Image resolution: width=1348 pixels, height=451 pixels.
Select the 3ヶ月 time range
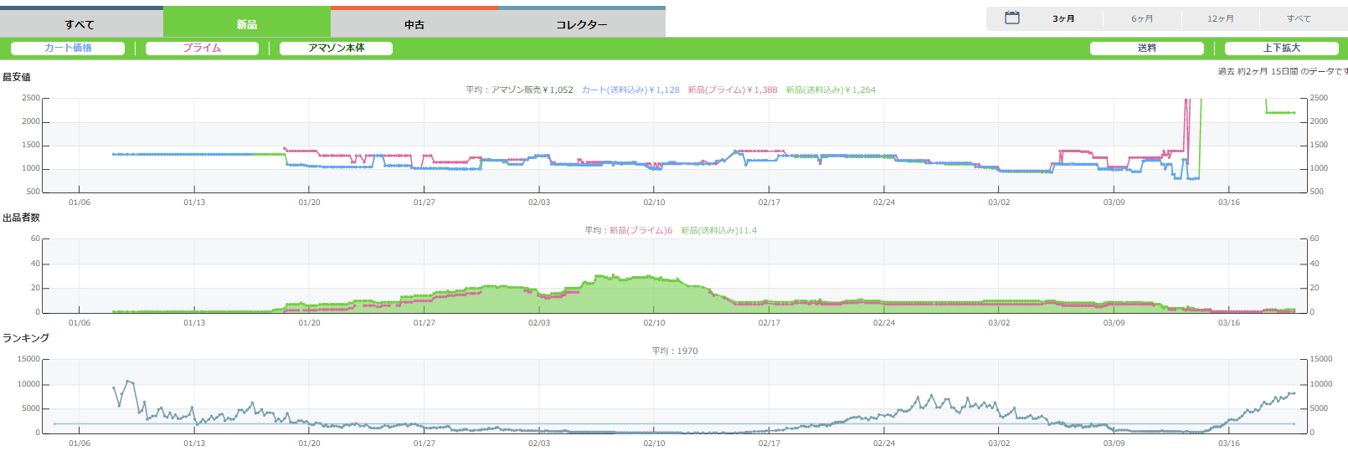[x=1063, y=18]
